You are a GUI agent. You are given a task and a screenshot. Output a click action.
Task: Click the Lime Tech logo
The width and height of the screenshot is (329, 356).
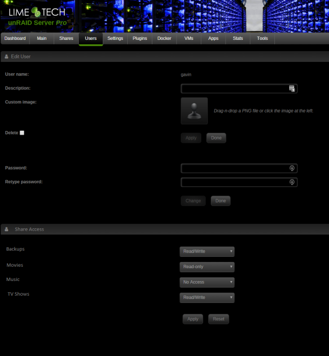tap(37, 12)
